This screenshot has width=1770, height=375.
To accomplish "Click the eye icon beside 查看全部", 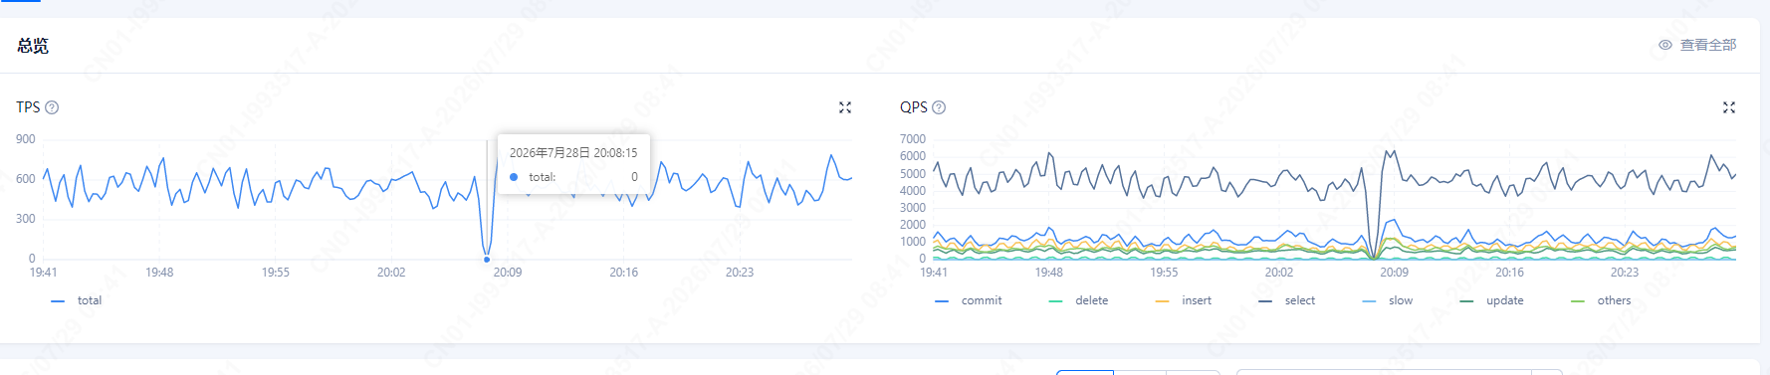I will point(1665,45).
